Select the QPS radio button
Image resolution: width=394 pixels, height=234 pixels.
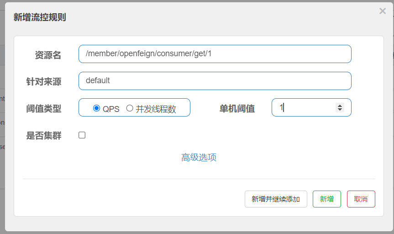[x=96, y=108]
